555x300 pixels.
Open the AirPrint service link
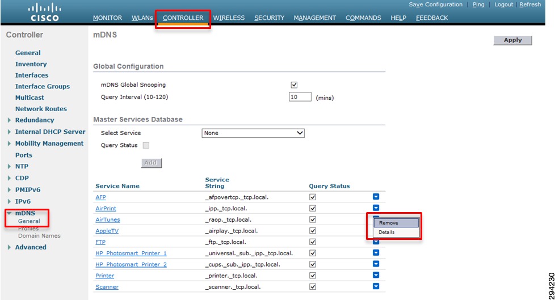(x=106, y=208)
